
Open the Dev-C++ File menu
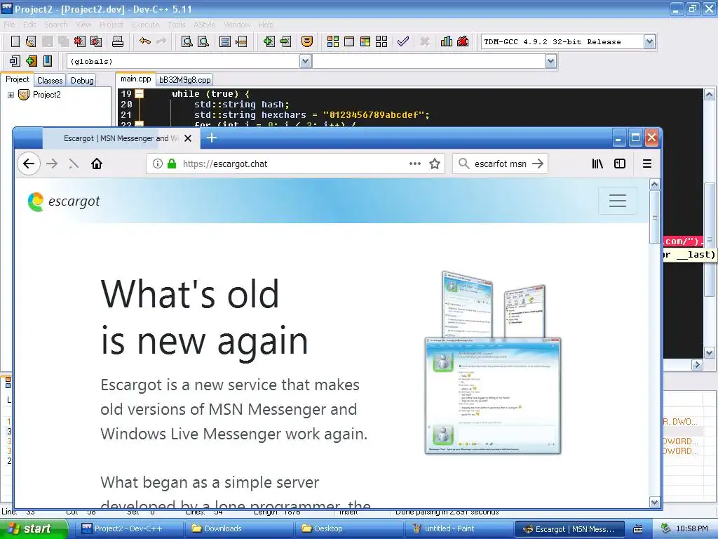coord(9,25)
